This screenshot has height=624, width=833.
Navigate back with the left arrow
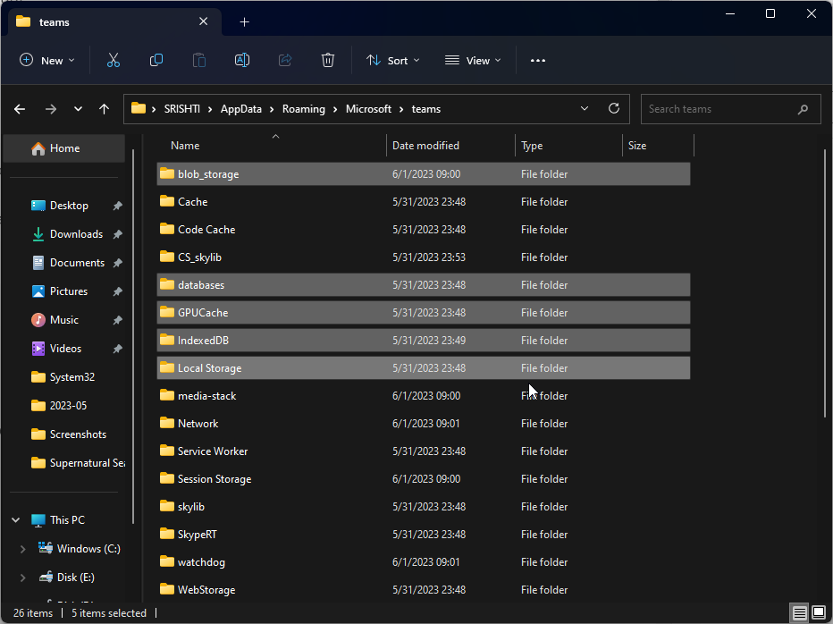(21, 109)
